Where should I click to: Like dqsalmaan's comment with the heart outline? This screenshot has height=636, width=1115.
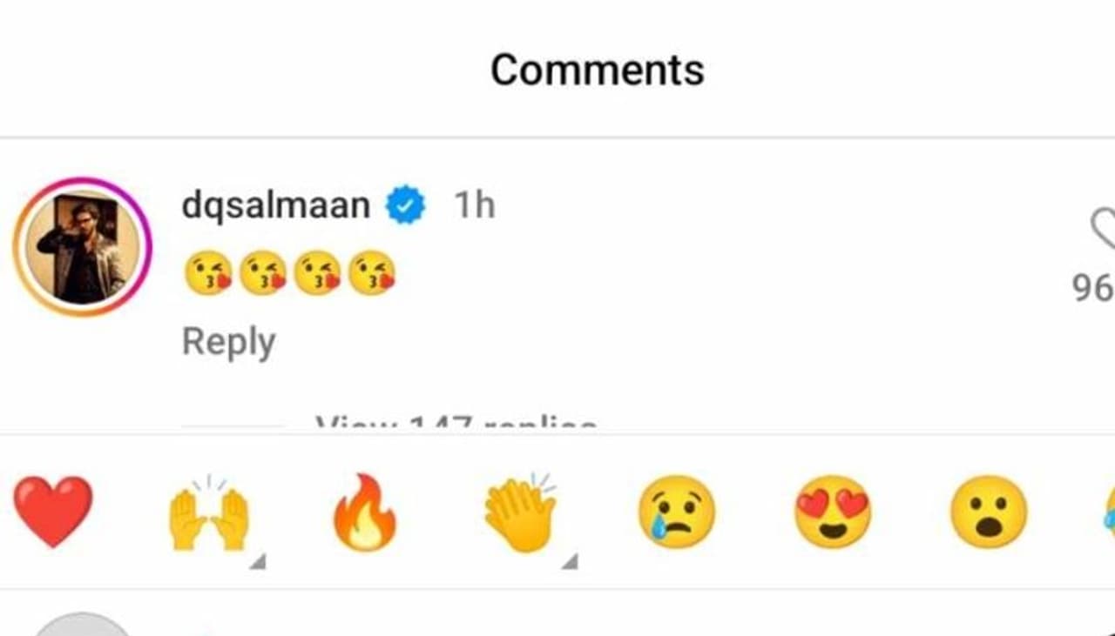click(1102, 228)
